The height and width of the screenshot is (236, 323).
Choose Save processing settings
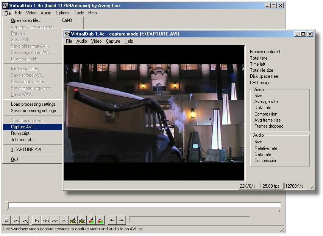point(33,111)
